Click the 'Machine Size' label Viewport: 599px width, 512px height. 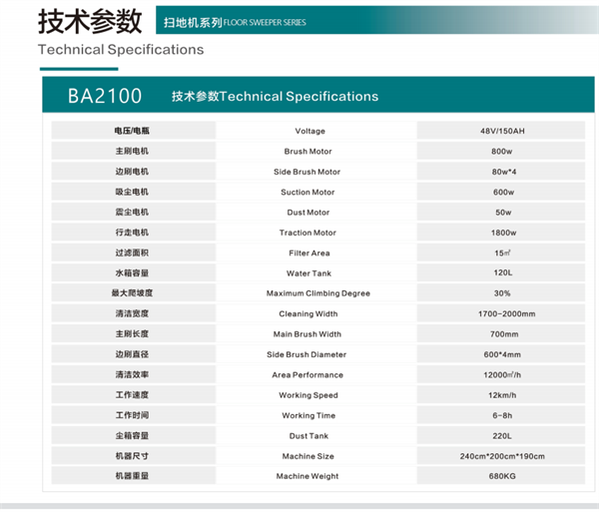point(307,456)
